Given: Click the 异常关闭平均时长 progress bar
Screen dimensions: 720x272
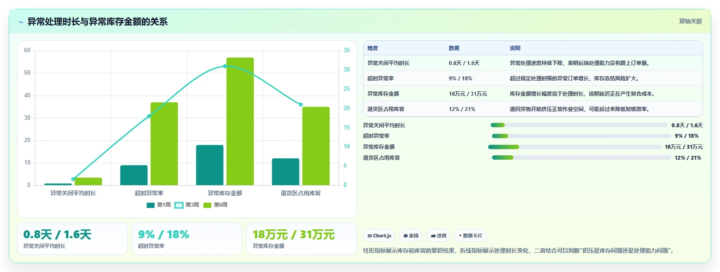Looking at the screenshot, I should click(x=579, y=125).
